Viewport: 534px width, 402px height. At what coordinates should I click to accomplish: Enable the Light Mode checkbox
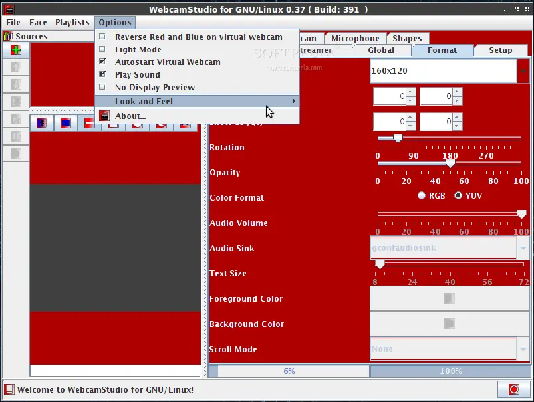[102, 49]
